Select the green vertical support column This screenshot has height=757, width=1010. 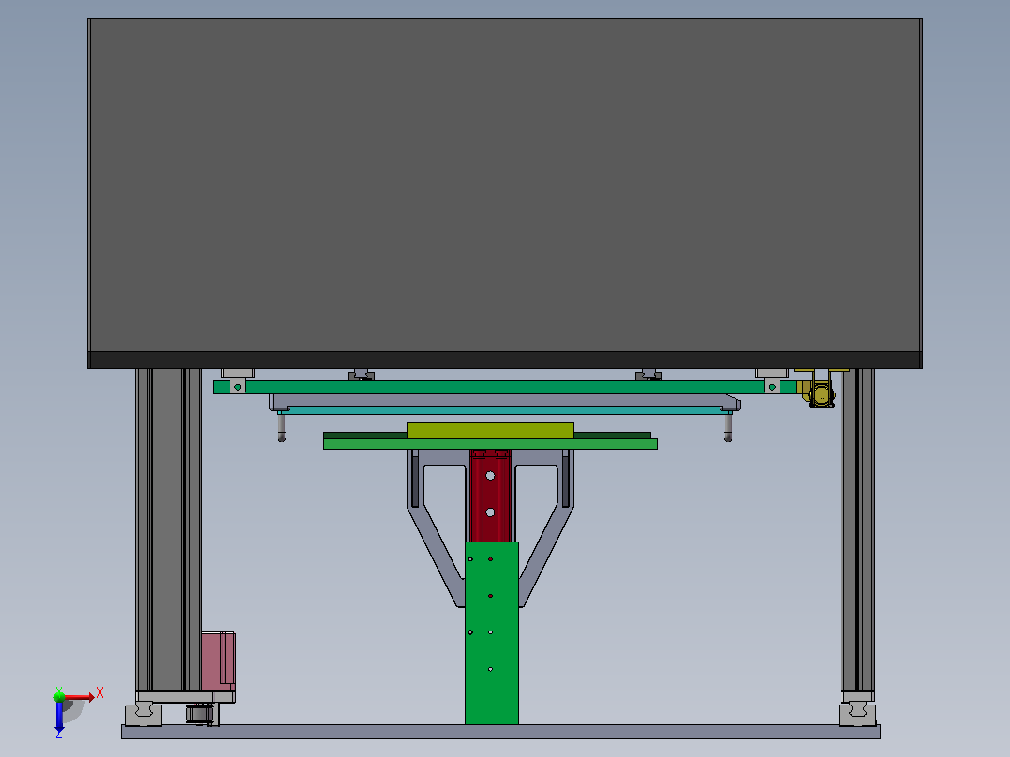click(x=492, y=632)
